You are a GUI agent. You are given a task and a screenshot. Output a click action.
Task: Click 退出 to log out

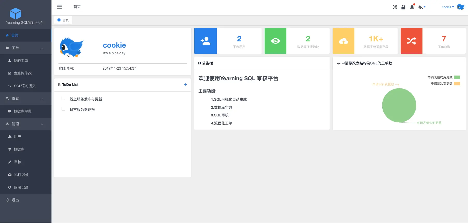click(x=26, y=200)
